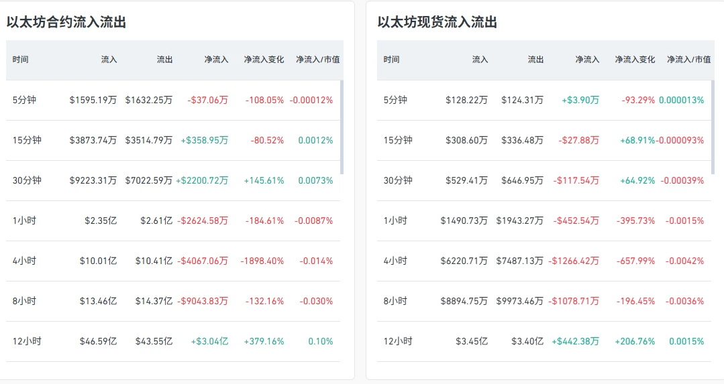Click the -$9043.83万 net inflow value

coord(203,301)
